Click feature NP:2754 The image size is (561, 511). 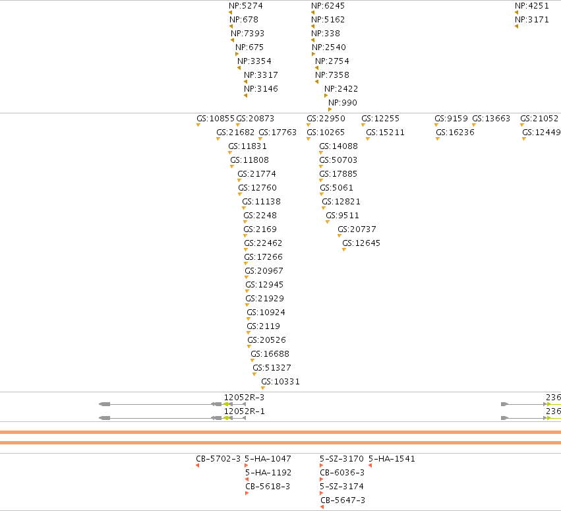click(332, 61)
